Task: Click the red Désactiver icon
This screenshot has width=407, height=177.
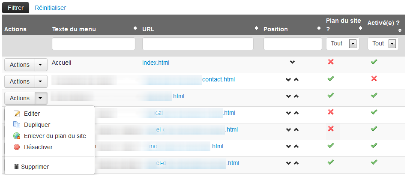Action: (17, 147)
